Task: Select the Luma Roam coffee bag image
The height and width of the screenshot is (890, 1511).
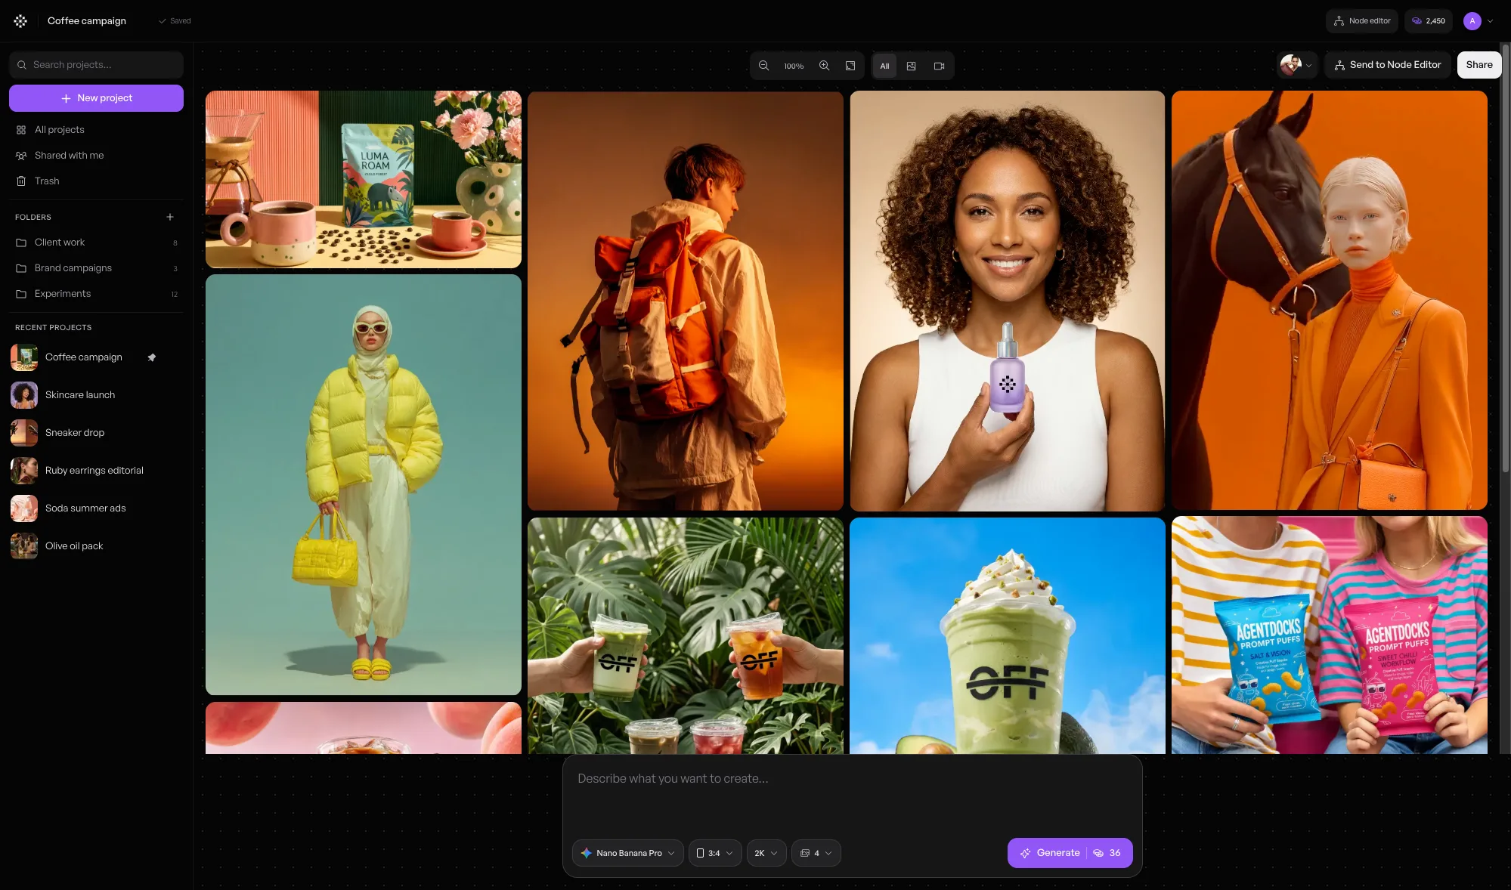Action: tap(364, 180)
